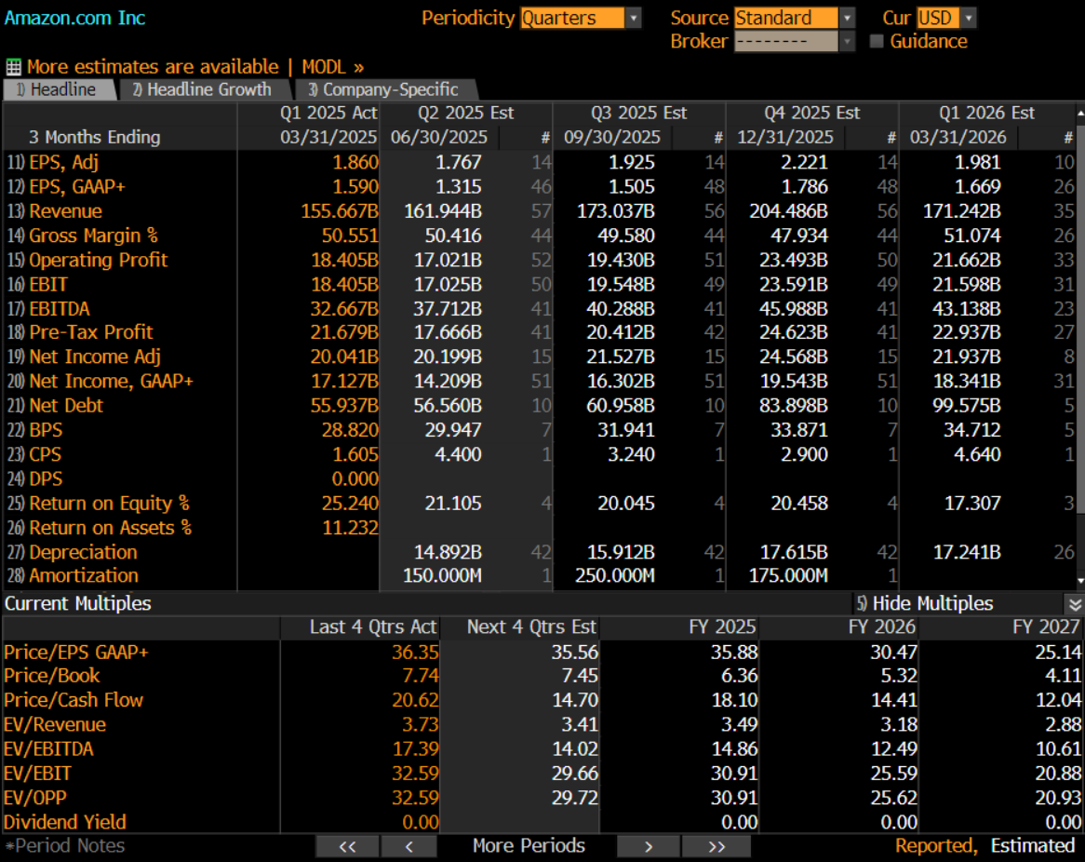The height and width of the screenshot is (862, 1085).
Task: Select the Revenue row label
Action: click(x=65, y=211)
